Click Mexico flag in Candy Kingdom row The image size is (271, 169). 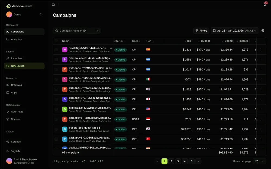click(x=148, y=79)
